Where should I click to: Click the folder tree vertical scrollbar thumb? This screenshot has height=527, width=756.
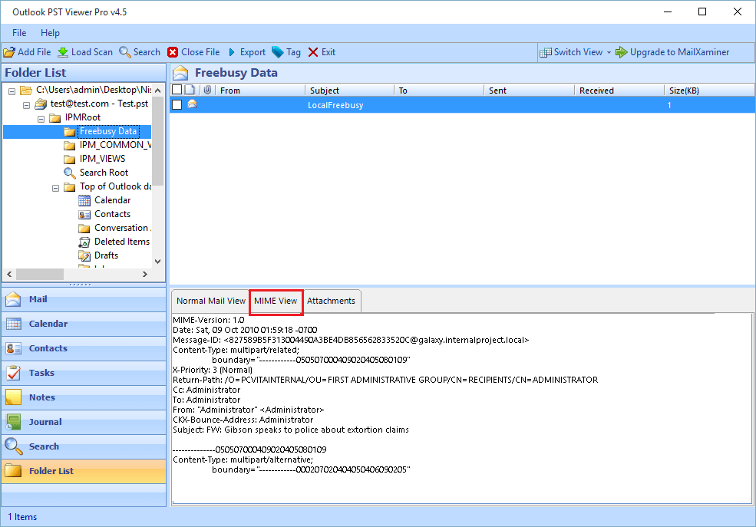pos(157,142)
